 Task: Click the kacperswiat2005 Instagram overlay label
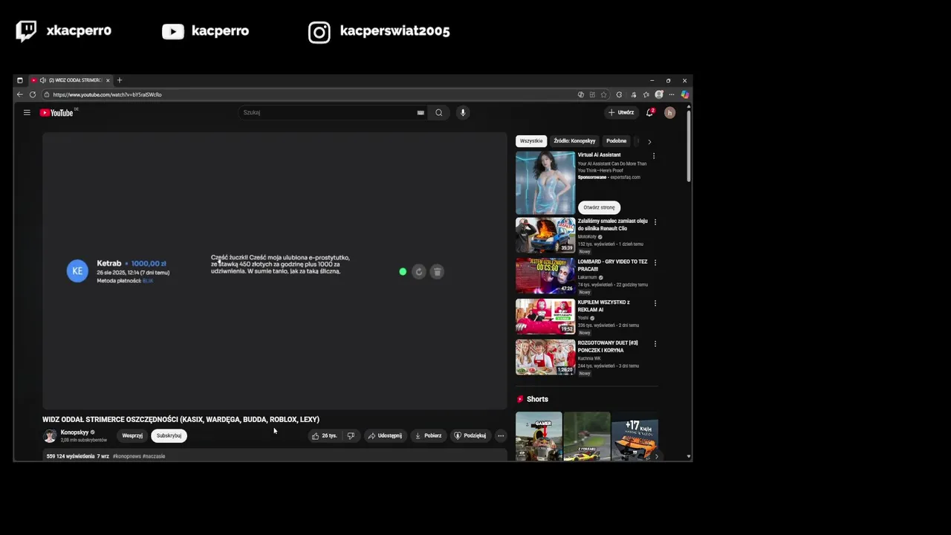tap(395, 31)
